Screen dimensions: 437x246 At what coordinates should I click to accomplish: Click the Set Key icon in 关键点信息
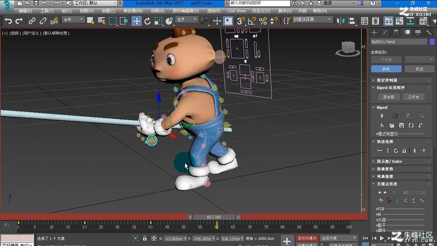(x=381, y=201)
